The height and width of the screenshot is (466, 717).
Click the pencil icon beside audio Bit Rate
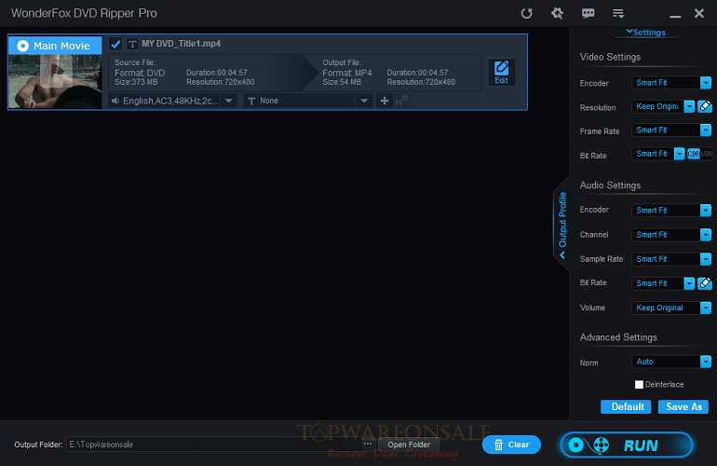click(705, 283)
